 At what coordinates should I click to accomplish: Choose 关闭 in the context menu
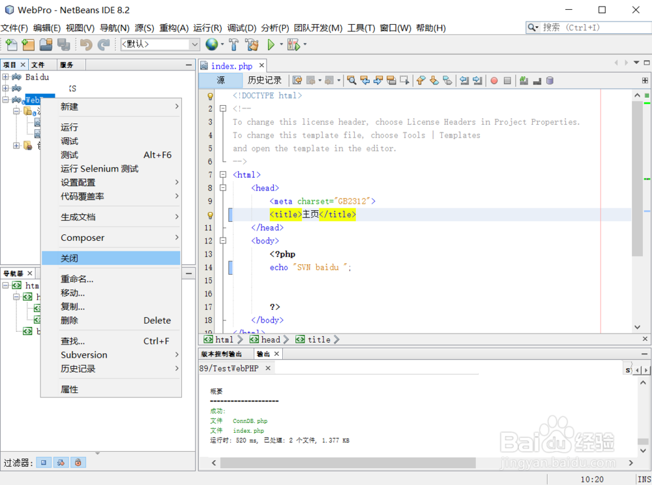[x=111, y=258]
